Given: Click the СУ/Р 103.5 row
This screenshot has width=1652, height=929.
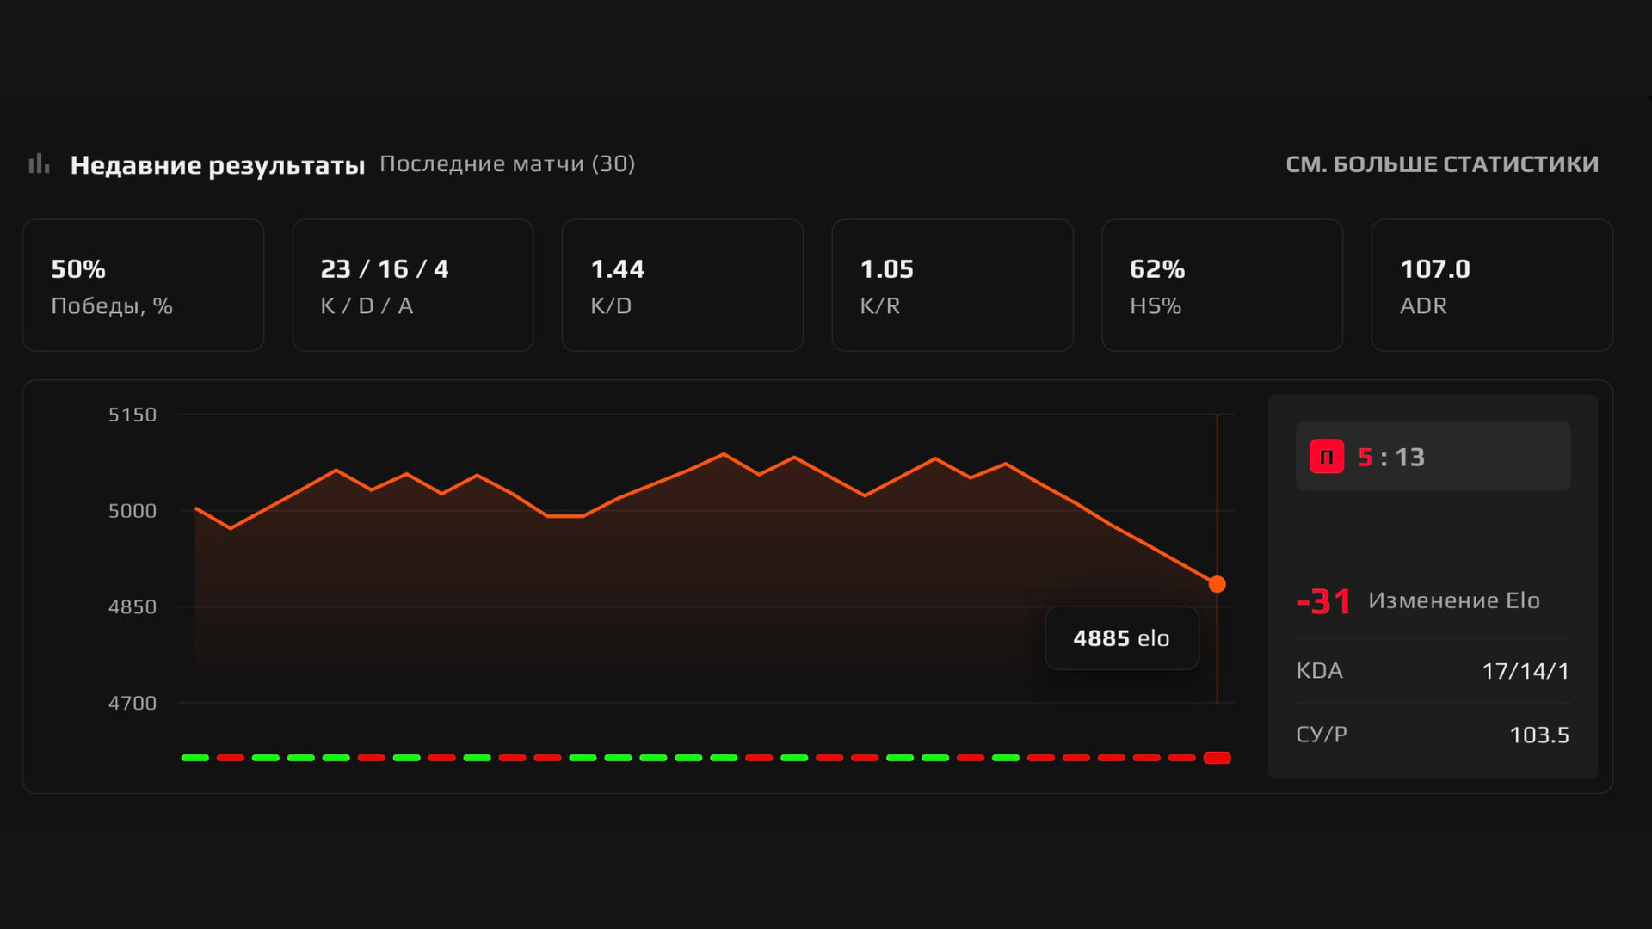Looking at the screenshot, I should pyautogui.click(x=1433, y=735).
